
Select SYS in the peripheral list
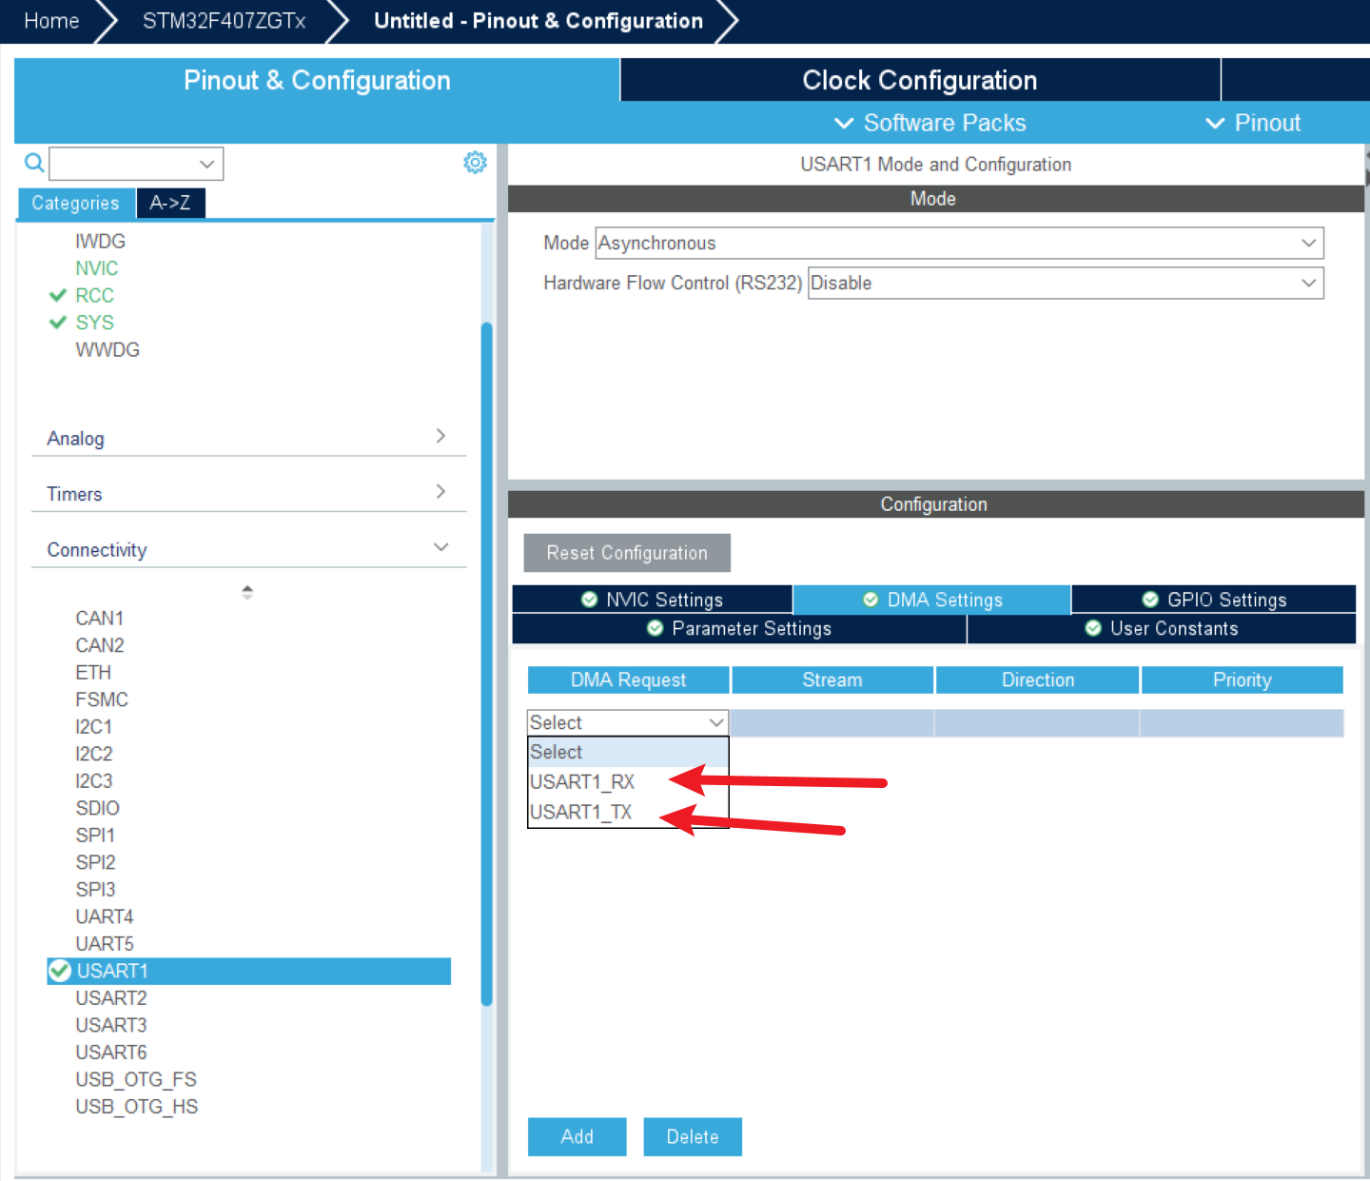(94, 323)
